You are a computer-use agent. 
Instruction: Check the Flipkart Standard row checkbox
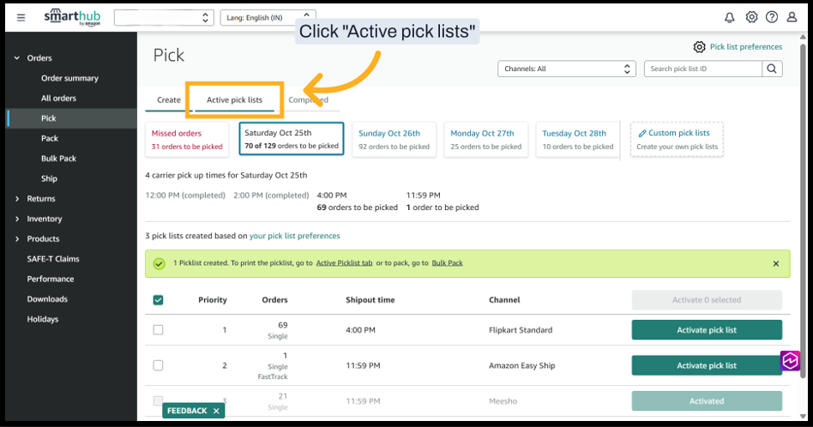pyautogui.click(x=158, y=330)
